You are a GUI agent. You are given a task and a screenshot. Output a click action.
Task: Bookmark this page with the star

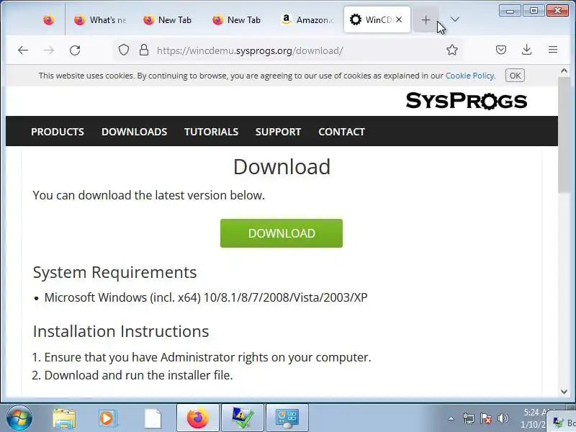(452, 50)
